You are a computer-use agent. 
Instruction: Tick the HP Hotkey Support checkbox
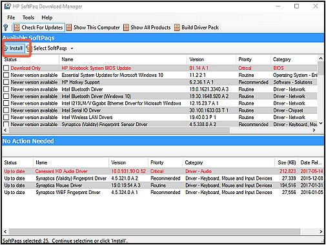coord(6,82)
